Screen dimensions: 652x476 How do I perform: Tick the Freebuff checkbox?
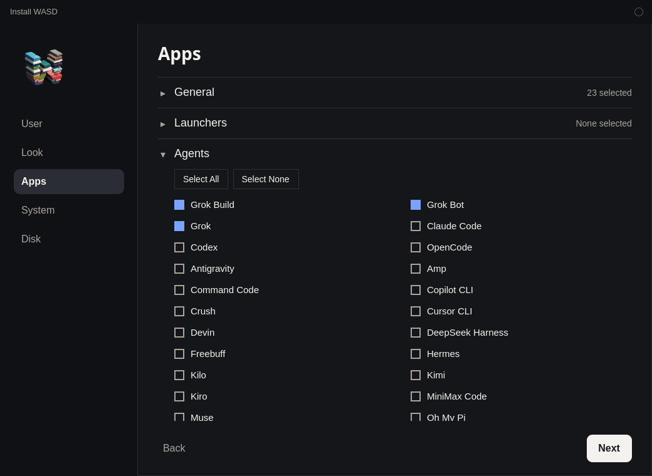[x=179, y=354]
